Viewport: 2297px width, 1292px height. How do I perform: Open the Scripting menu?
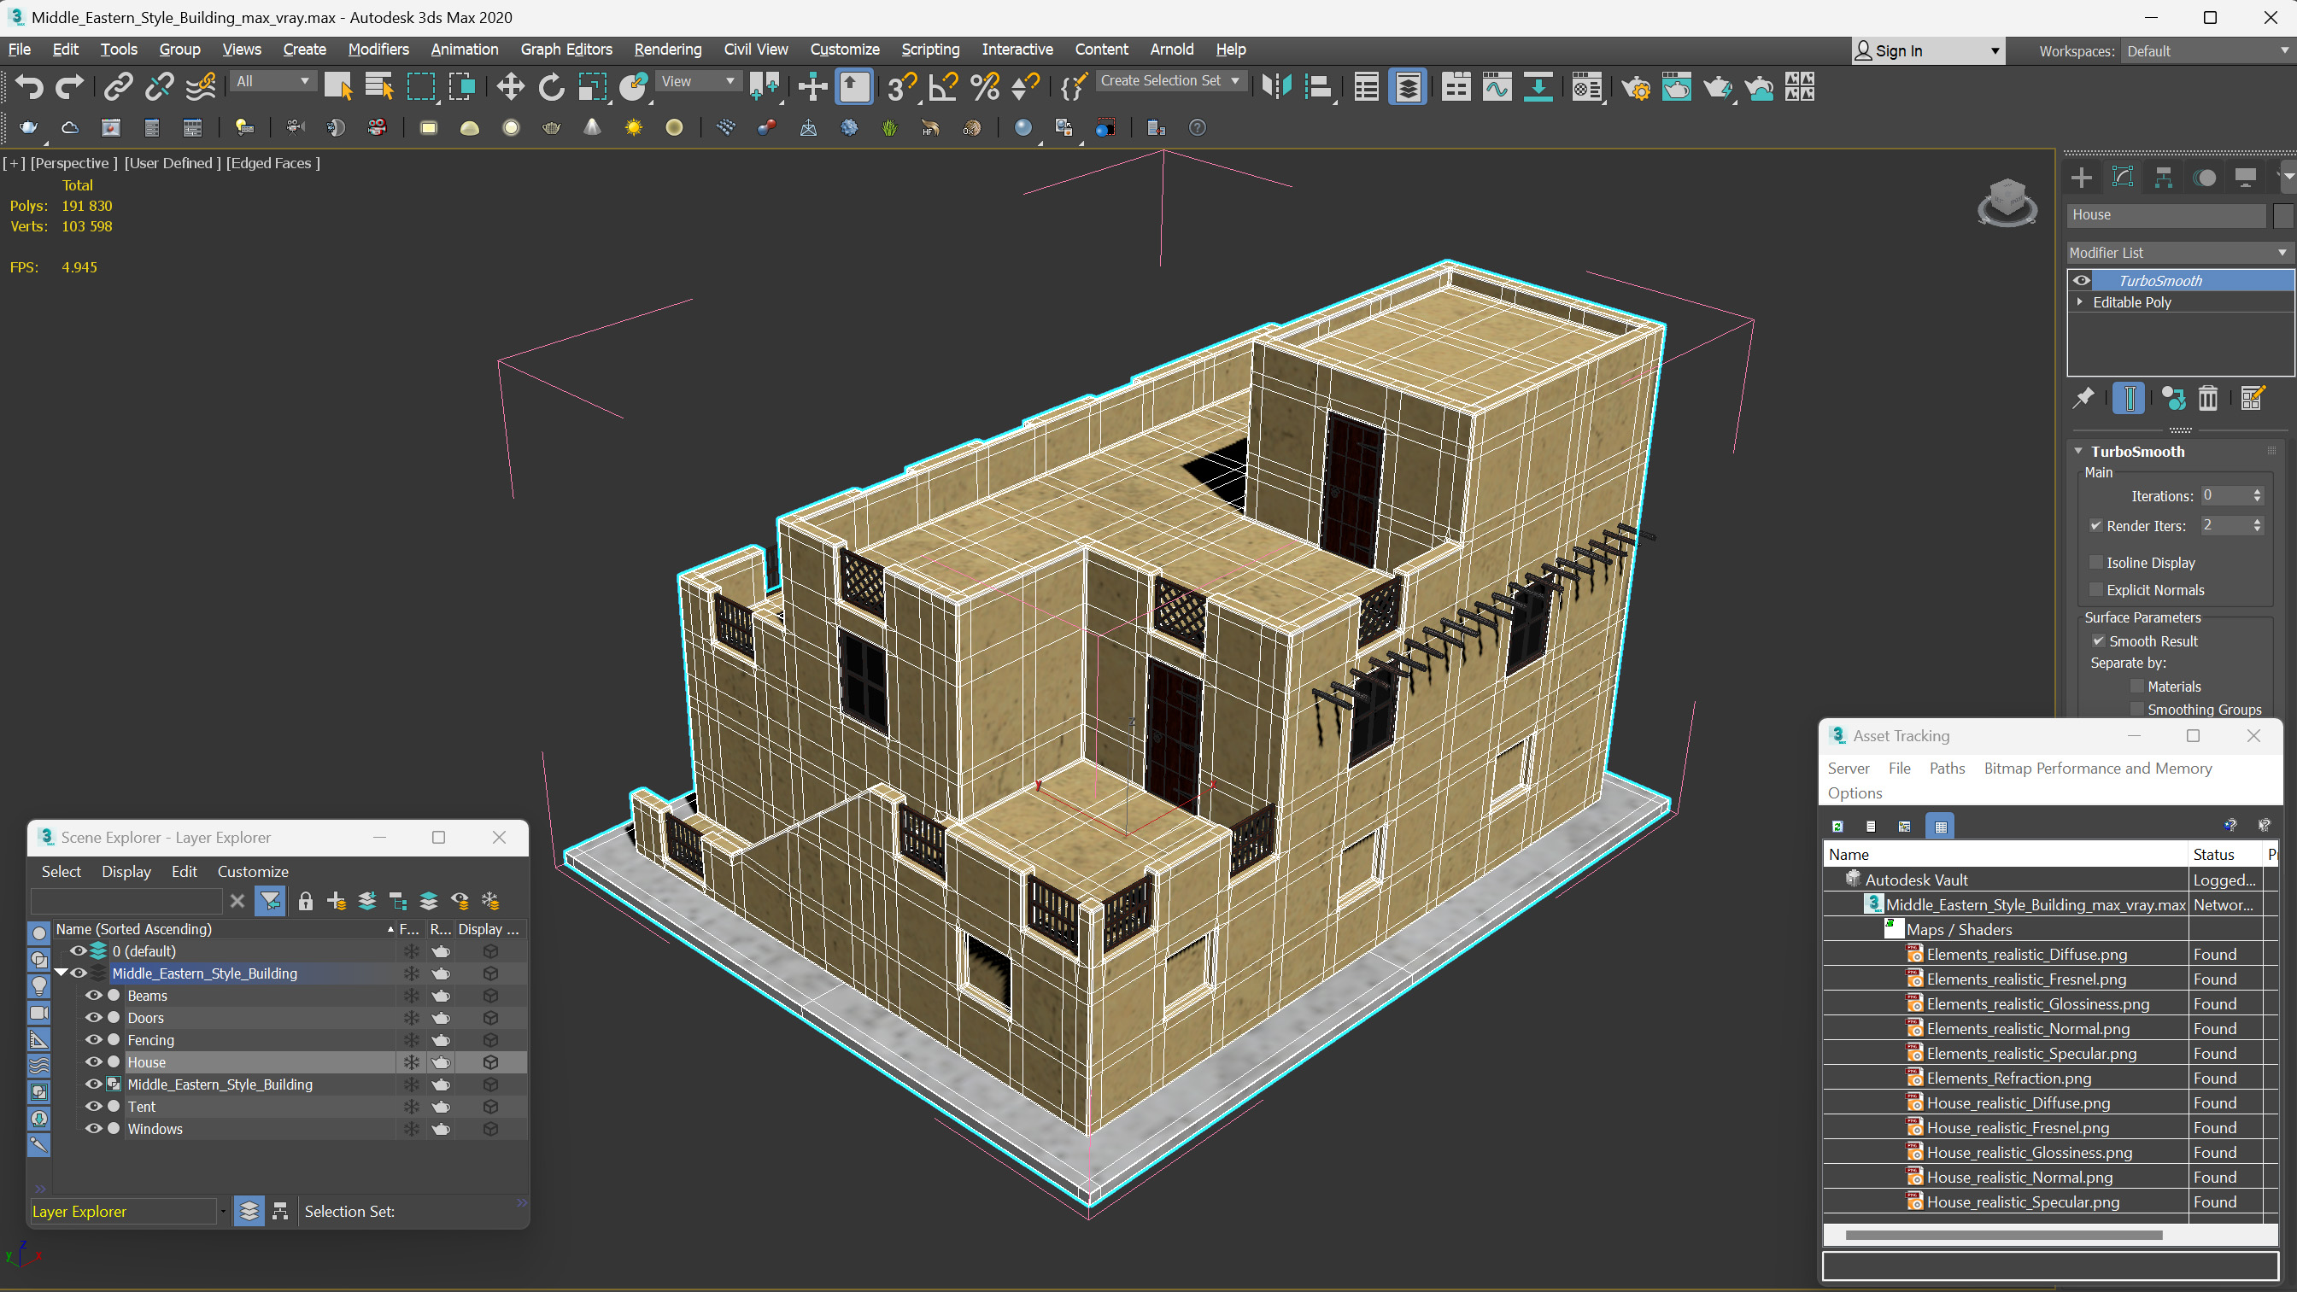(x=930, y=50)
